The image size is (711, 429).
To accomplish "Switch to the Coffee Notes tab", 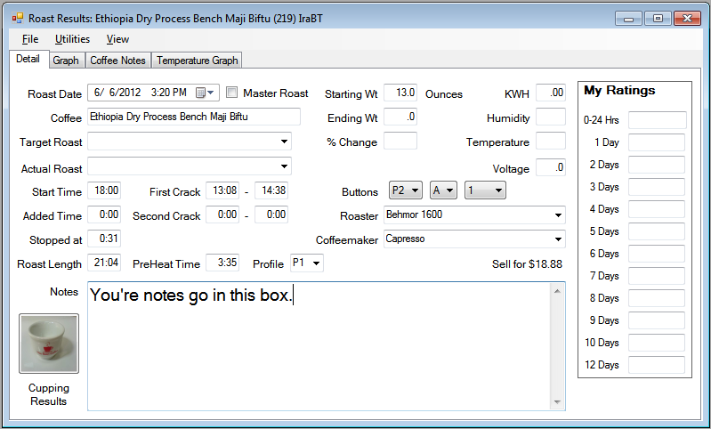I will pyautogui.click(x=117, y=61).
